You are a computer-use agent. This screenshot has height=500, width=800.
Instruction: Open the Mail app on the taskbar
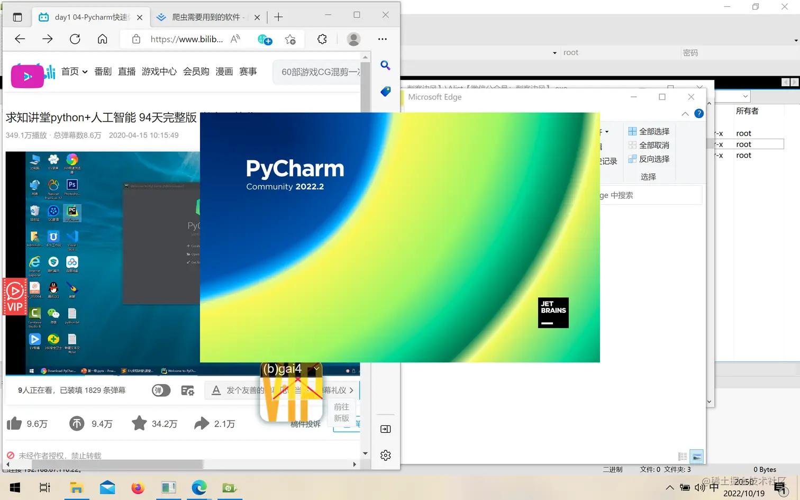(107, 488)
